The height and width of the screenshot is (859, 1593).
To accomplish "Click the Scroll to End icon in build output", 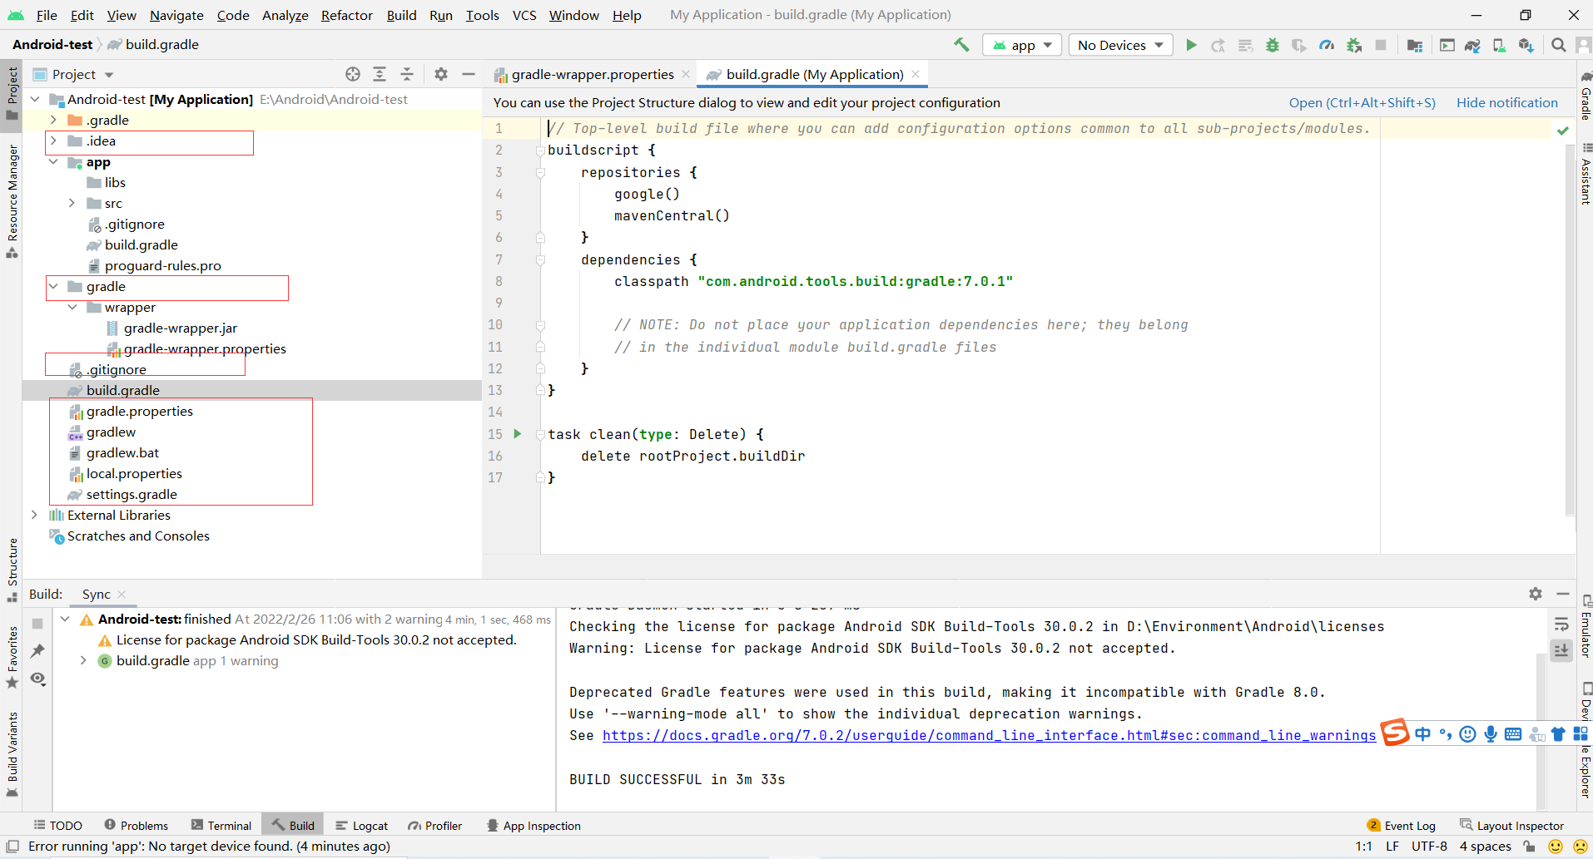I will 1561,650.
